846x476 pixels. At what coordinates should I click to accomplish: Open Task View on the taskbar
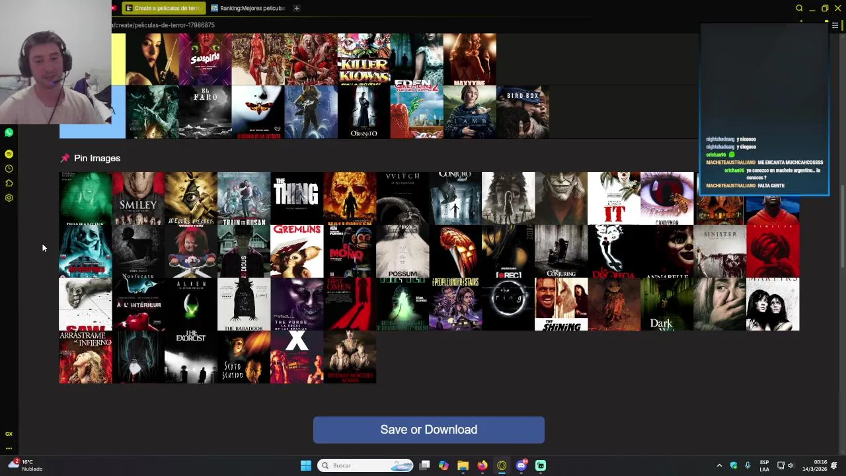coord(424,465)
